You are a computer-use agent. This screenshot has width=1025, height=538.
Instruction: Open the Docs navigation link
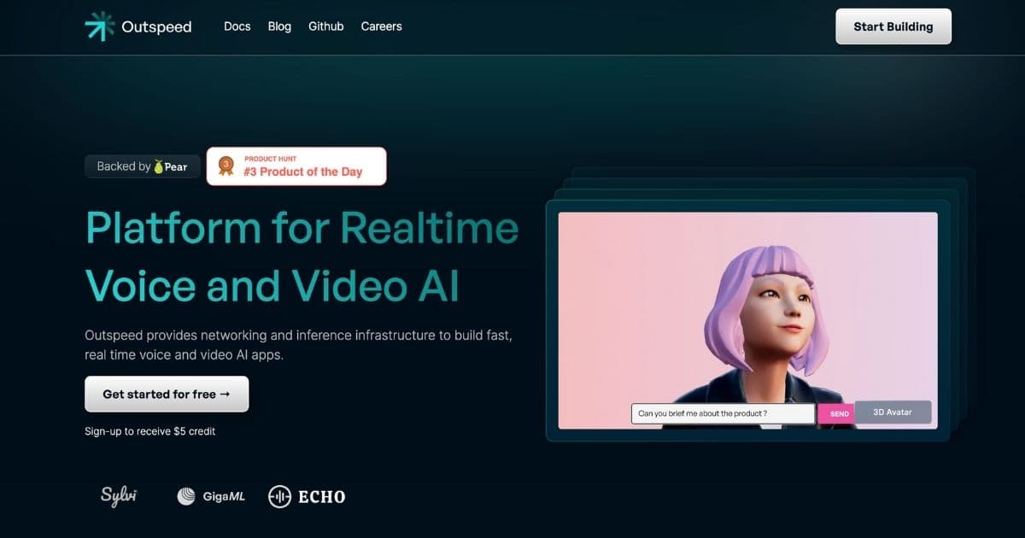tap(237, 26)
